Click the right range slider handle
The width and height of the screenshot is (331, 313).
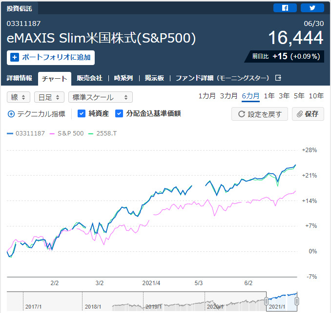coord(297,301)
